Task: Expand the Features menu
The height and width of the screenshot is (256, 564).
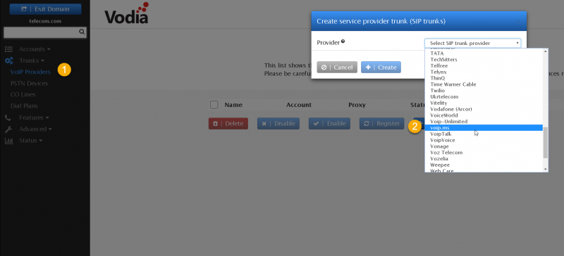Action: 34,117
